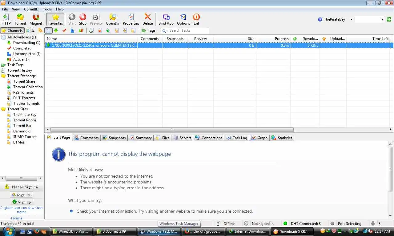Click the Windows Start orb
Screen dimensions: 394x236
point(9,231)
